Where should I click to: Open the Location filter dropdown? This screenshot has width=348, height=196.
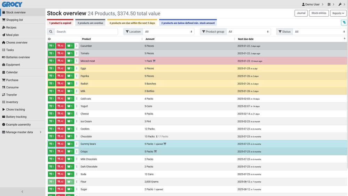pos(168,32)
